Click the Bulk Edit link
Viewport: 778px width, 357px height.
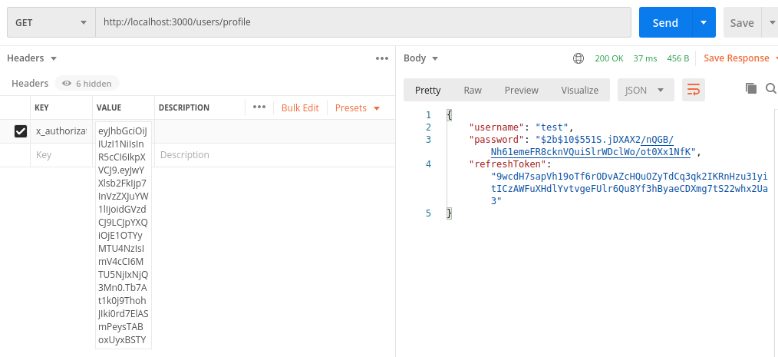pyautogui.click(x=300, y=108)
